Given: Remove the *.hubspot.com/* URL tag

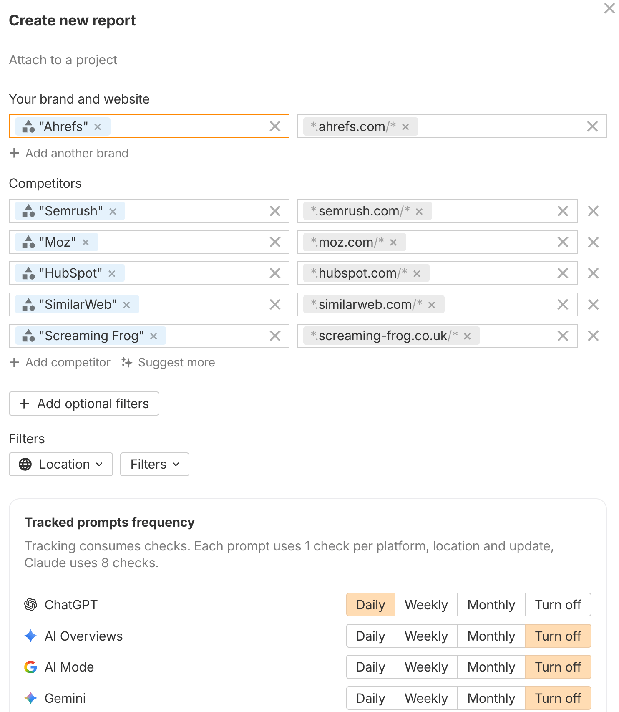Looking at the screenshot, I should pos(417,273).
